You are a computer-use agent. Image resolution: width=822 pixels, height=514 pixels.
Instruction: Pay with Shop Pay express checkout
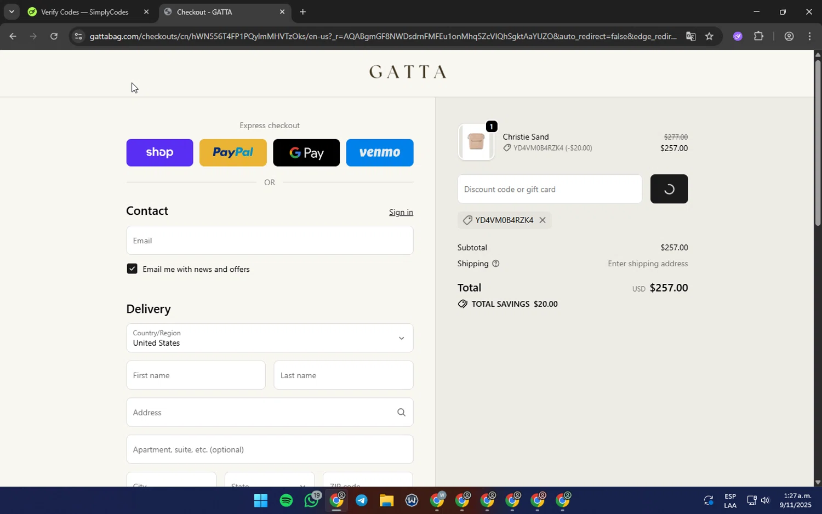(x=159, y=153)
